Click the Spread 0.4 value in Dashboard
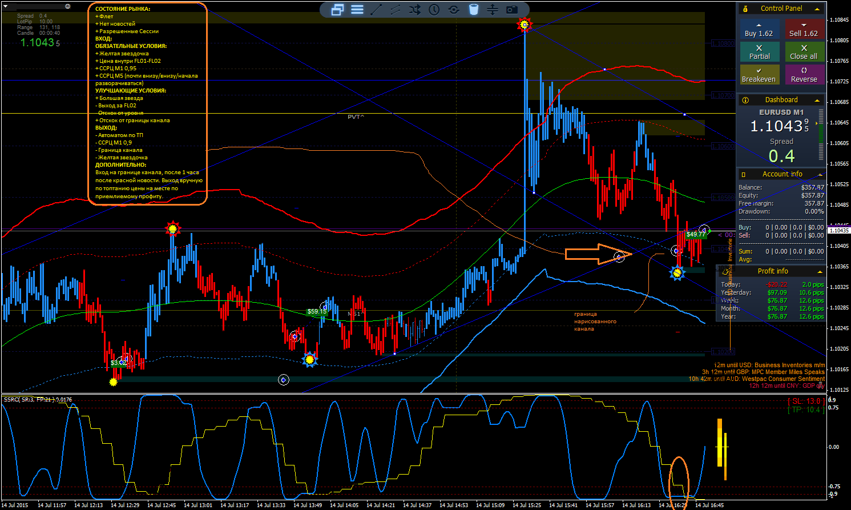Screen dimensions: 851x510 point(781,156)
